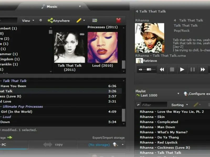Select Rihanna - Talk That Talk in playlist
Image resolution: width=210 pixels, height=157 pixels.
pyautogui.click(x=172, y=153)
